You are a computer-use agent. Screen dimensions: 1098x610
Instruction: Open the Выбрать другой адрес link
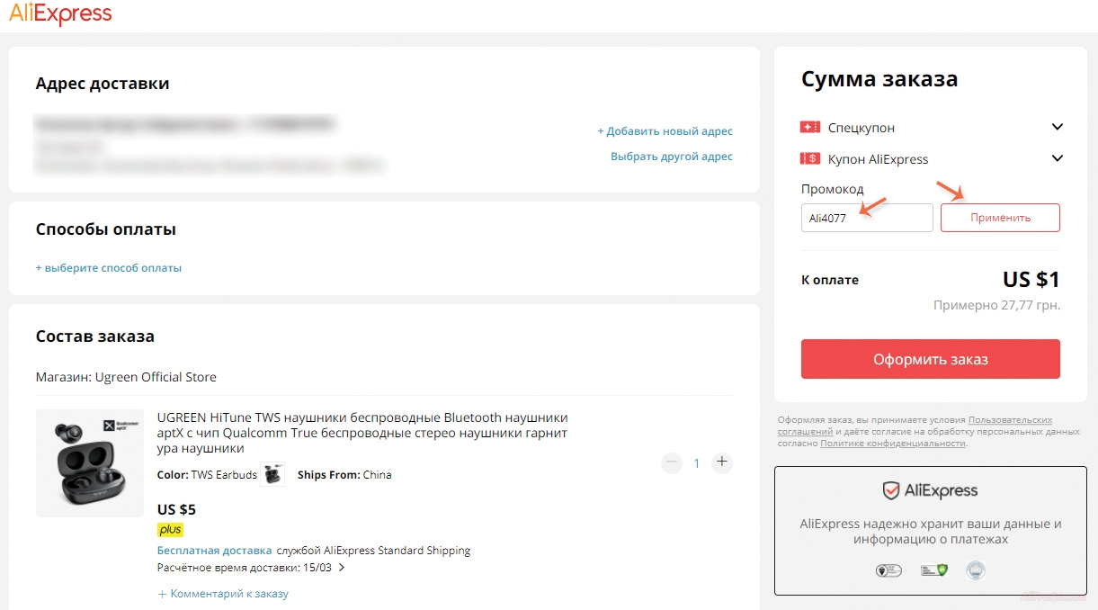tap(671, 157)
